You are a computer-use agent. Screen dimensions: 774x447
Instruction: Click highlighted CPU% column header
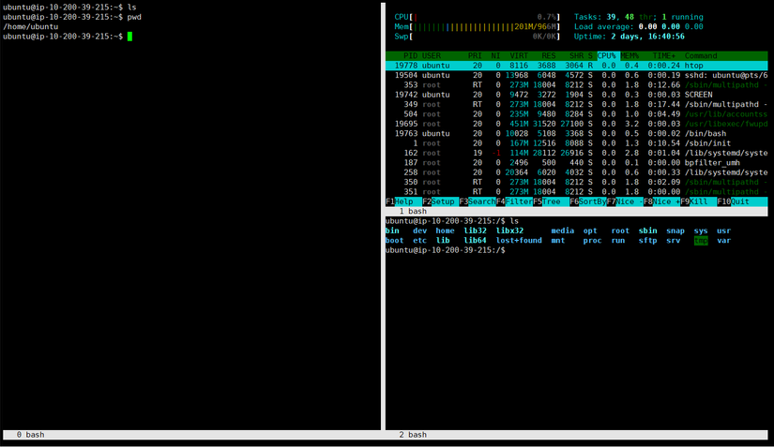coord(608,55)
